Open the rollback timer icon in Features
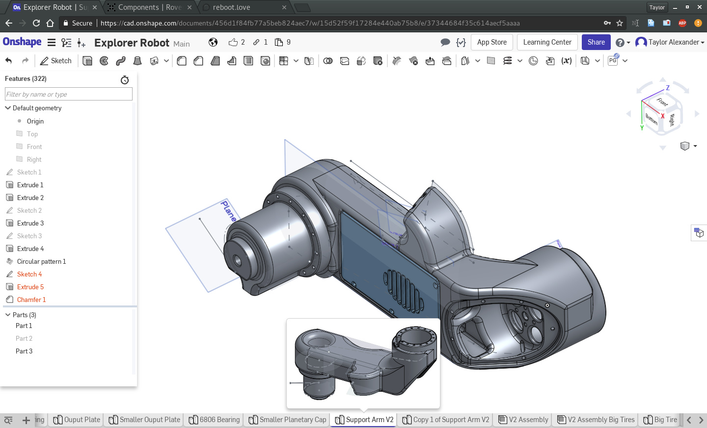707x428 pixels. coord(125,79)
